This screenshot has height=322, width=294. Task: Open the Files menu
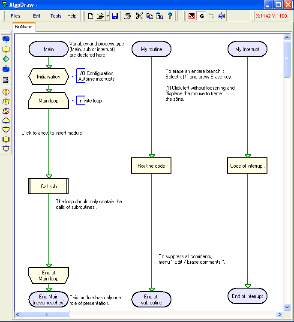[15, 16]
